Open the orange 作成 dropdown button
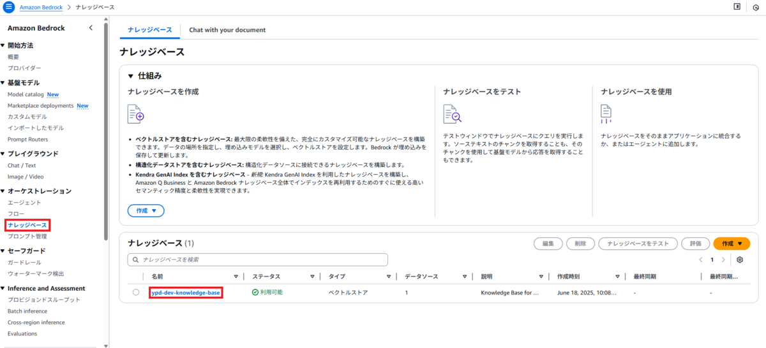The height and width of the screenshot is (348, 766). [x=732, y=243]
